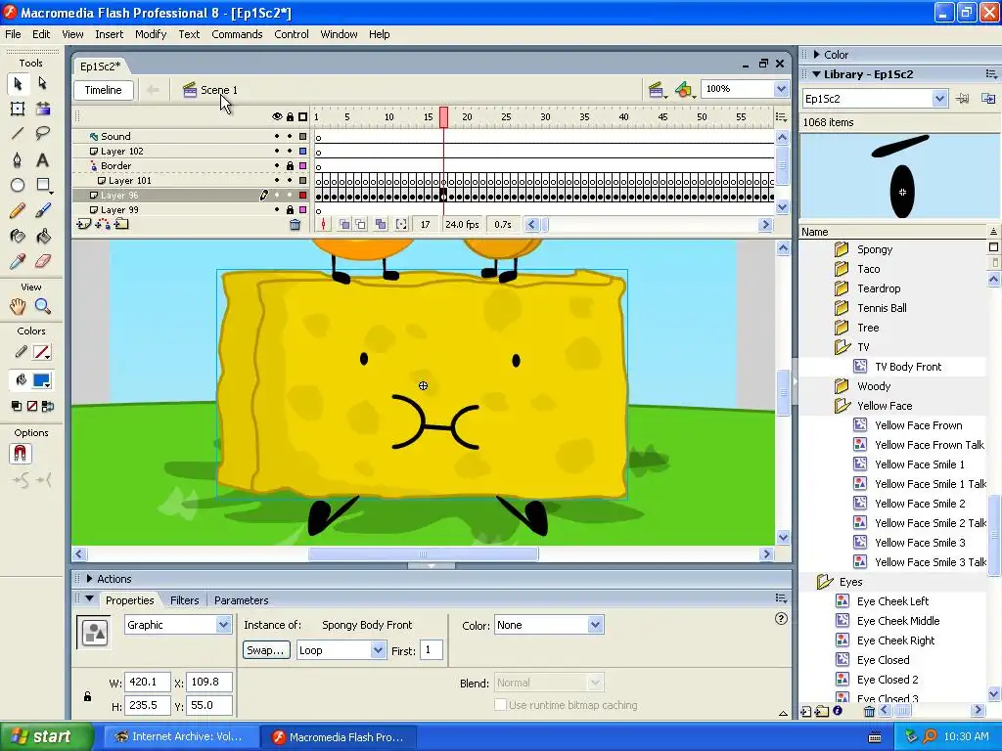Click the Insert Layer Folder icon
1002x751 pixels.
pyautogui.click(x=121, y=224)
